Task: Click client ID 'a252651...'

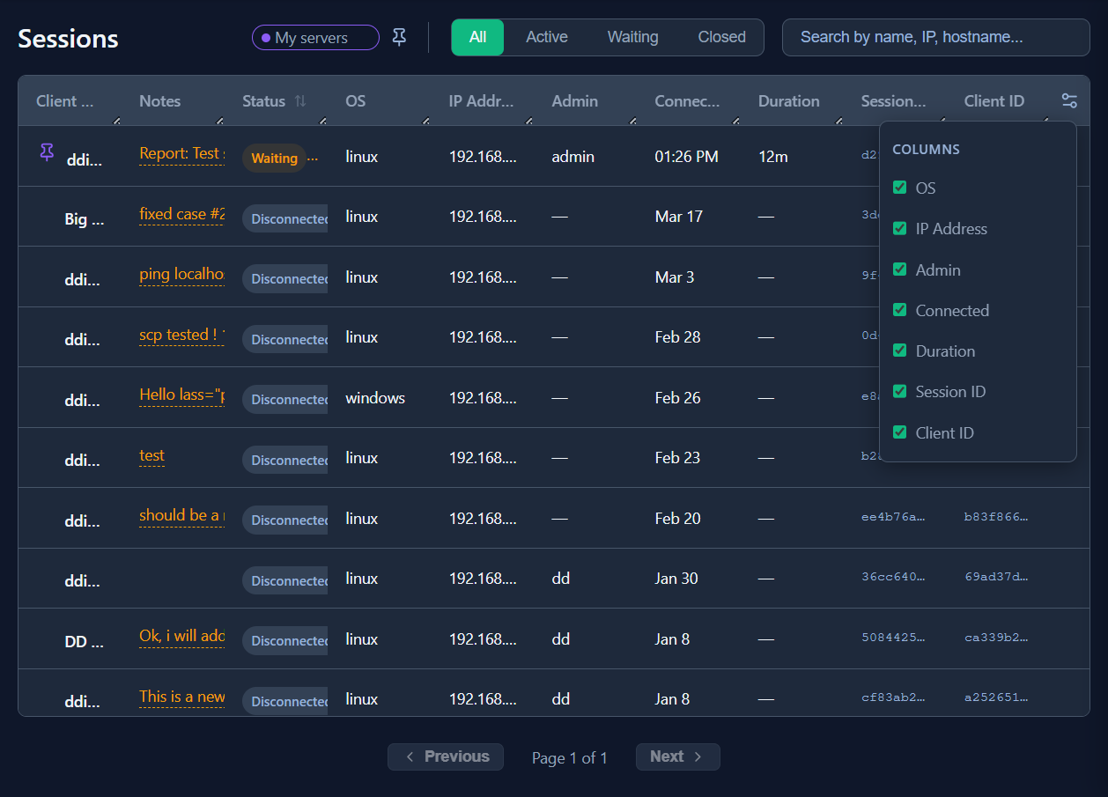Action: click(x=996, y=698)
